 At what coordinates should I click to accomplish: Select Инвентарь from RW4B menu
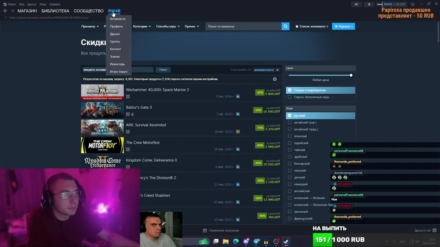[x=117, y=64]
